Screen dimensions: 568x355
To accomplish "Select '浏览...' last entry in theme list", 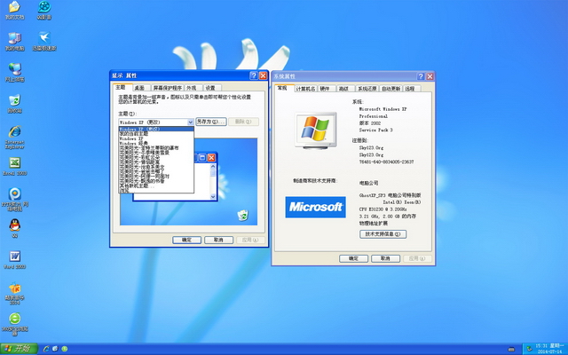I will click(x=156, y=190).
